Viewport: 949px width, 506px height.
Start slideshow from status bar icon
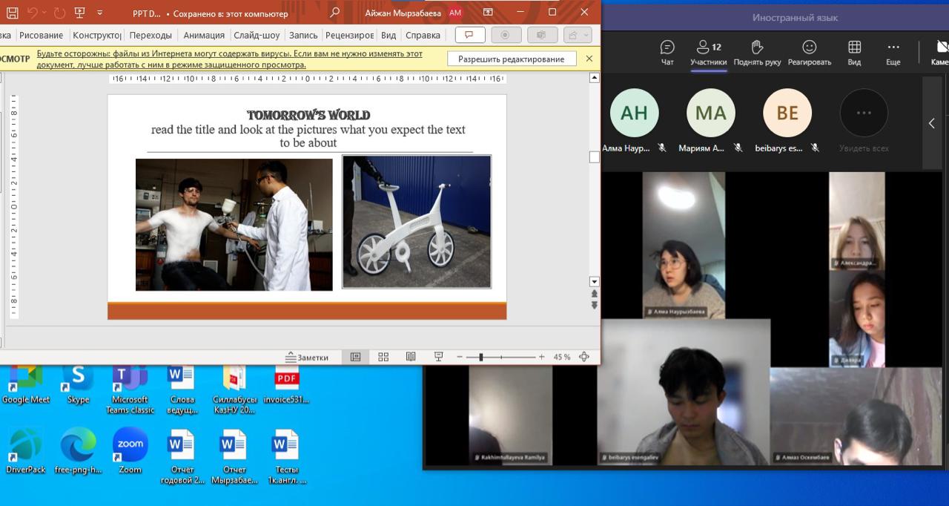438,357
